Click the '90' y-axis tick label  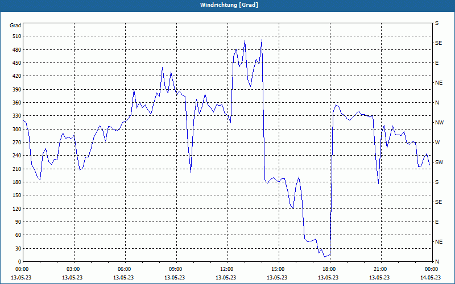coord(18,222)
